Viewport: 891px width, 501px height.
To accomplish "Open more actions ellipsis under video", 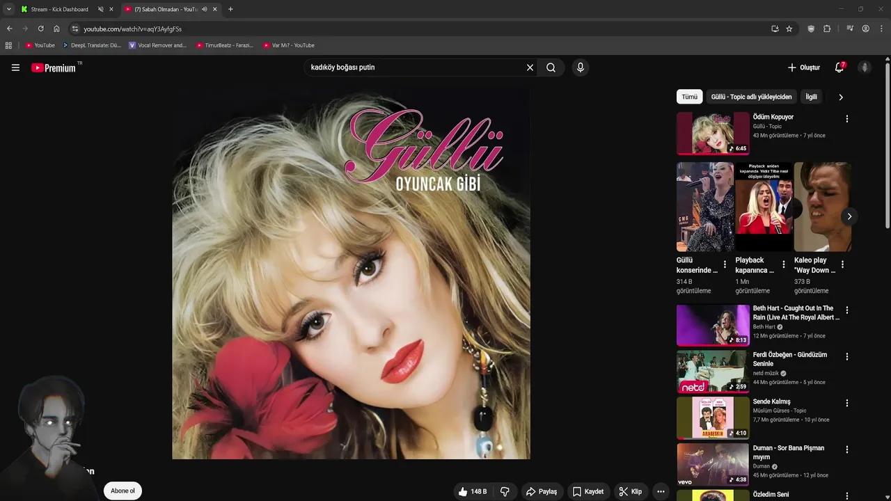I will pyautogui.click(x=661, y=491).
